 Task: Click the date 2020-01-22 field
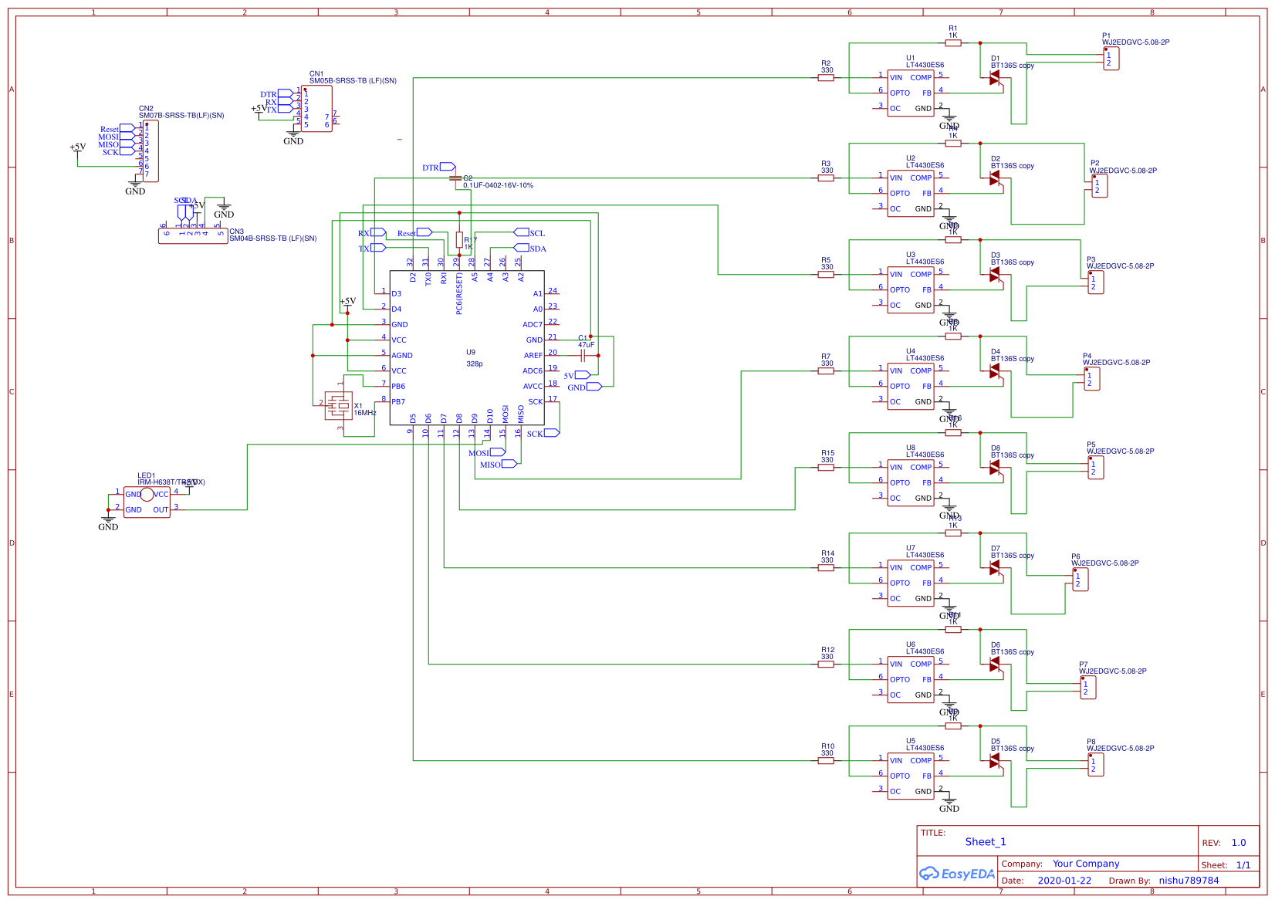tap(1065, 880)
